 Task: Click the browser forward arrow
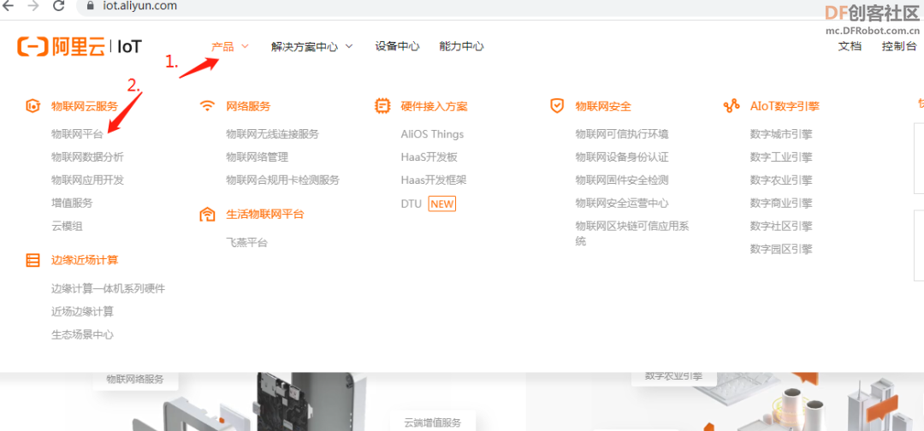point(33,6)
